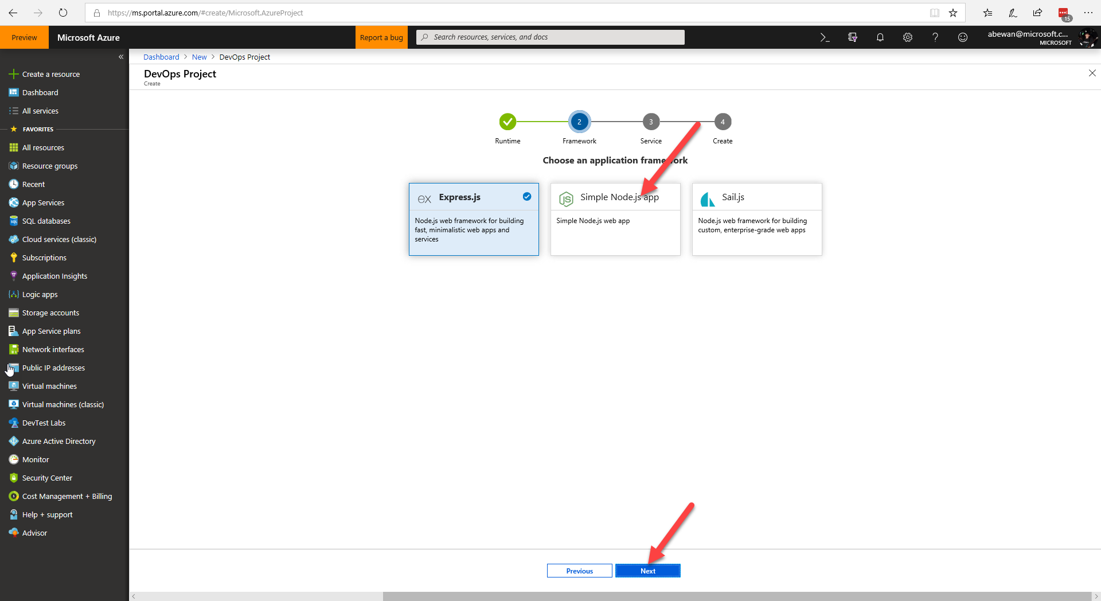Click the Framework step 2 circle
The height and width of the screenshot is (601, 1101).
point(579,122)
